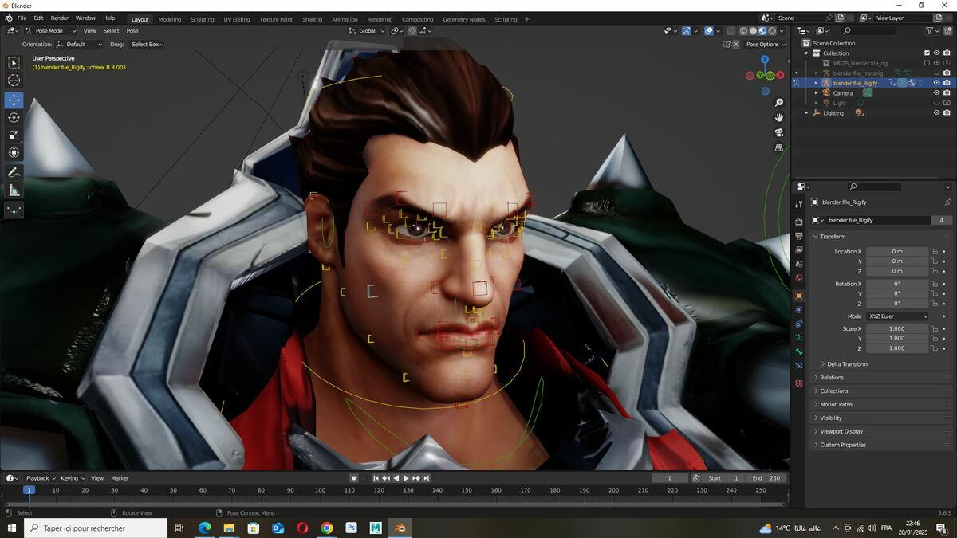
Task: Click the Location X value field
Action: tap(897, 252)
